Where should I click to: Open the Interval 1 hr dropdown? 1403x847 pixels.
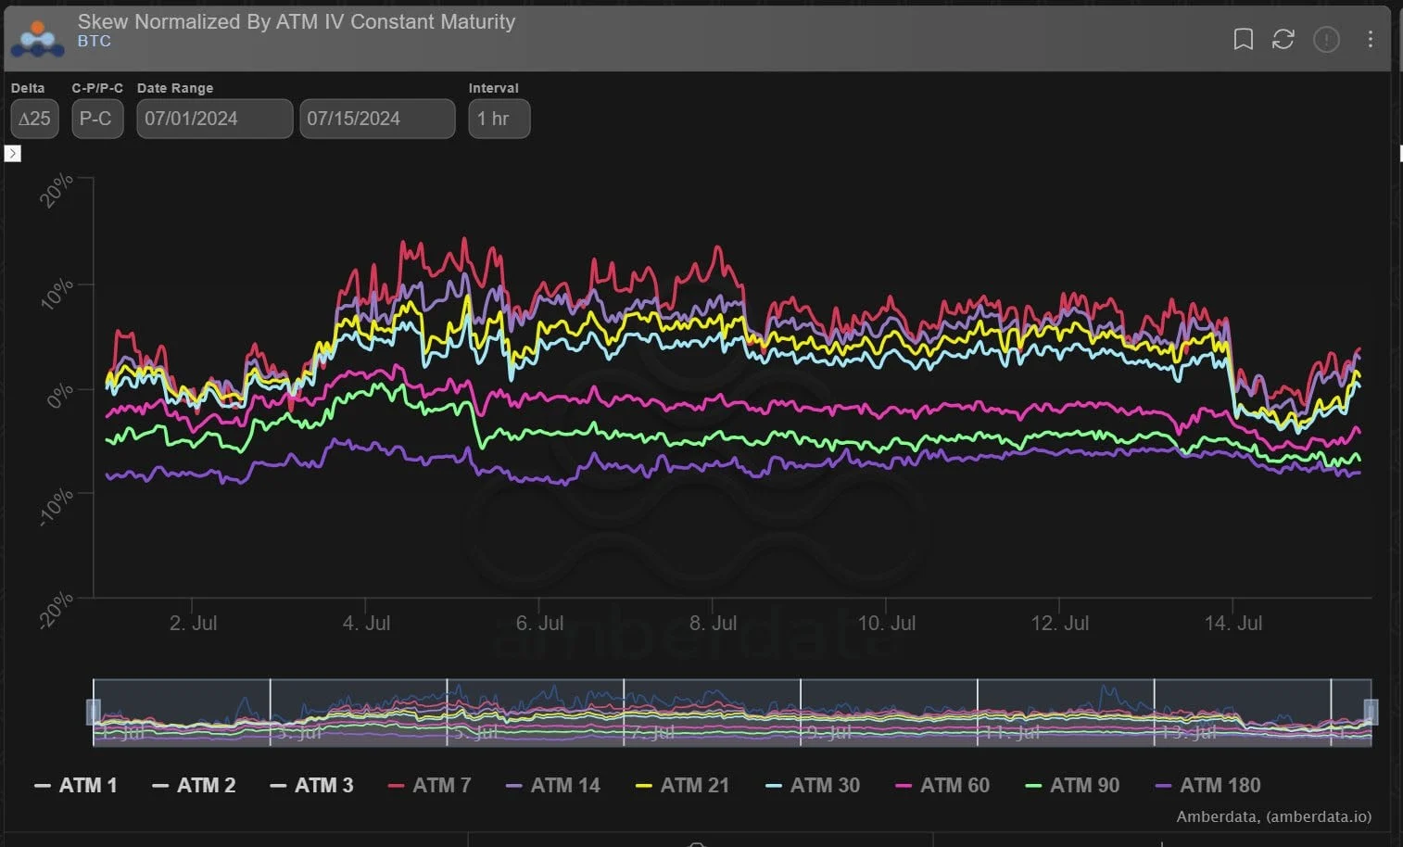coord(499,119)
